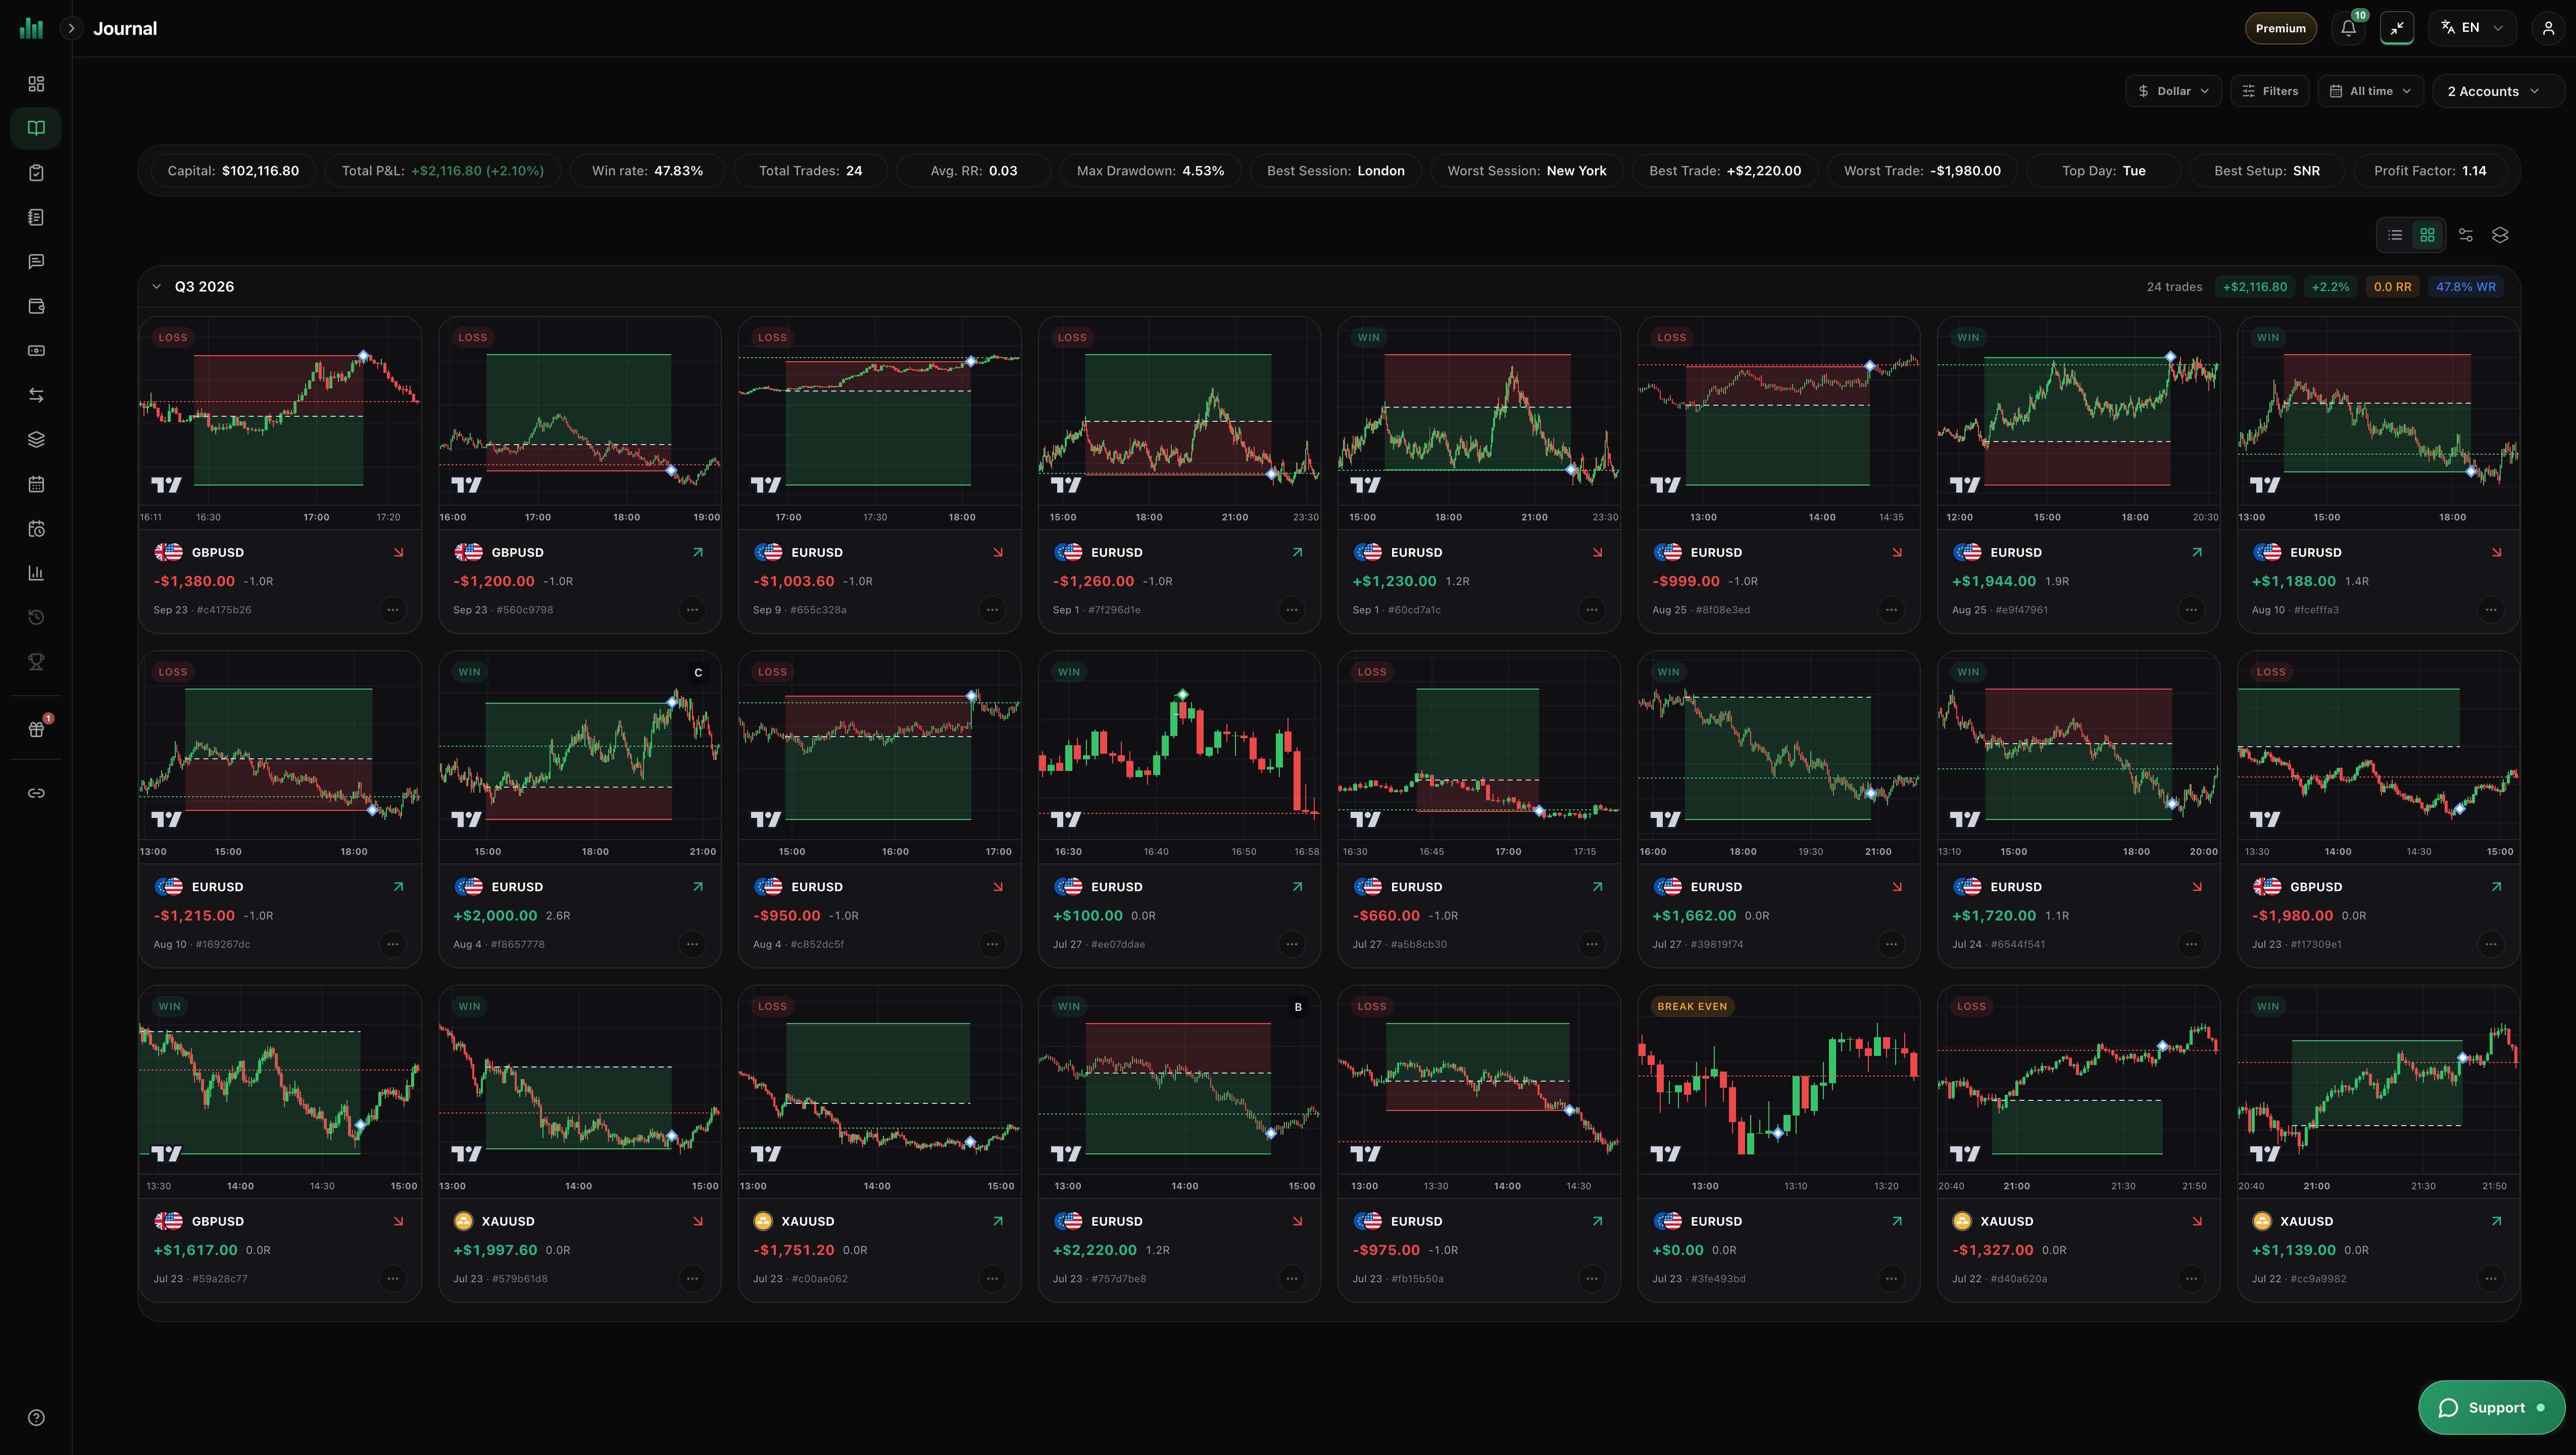Open the BREAK EVEN EURUSD trade chart

[1779, 1091]
